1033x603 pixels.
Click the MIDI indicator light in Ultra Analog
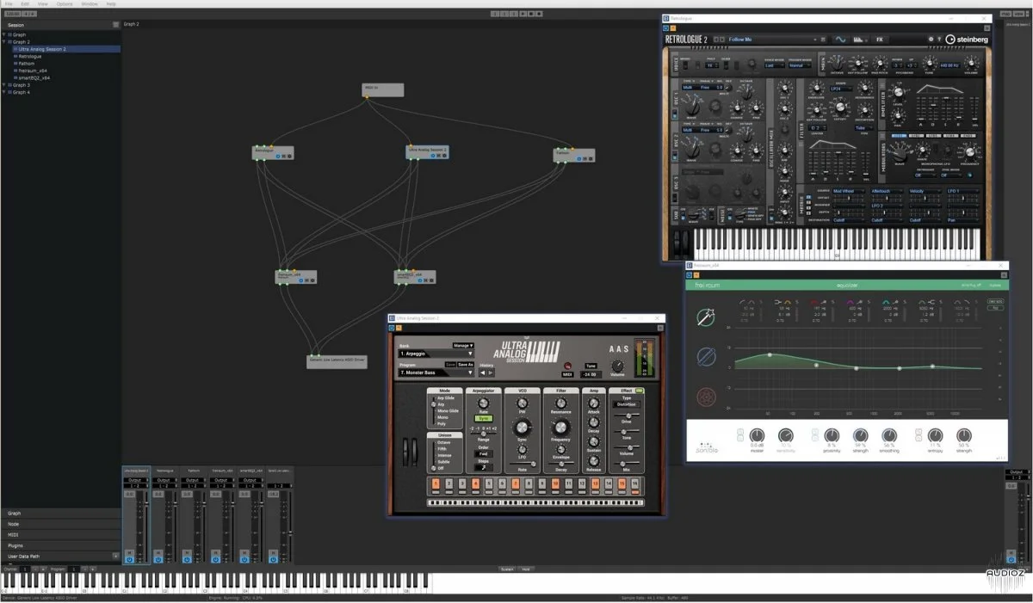[x=567, y=366]
